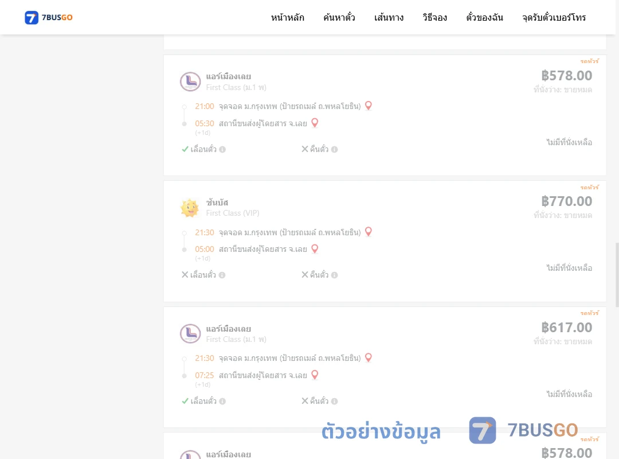Click the 21:00 departure time
This screenshot has width=619, height=459.
tap(205, 106)
